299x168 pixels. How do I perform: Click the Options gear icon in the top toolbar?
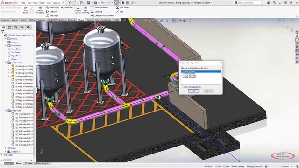pos(132,3)
